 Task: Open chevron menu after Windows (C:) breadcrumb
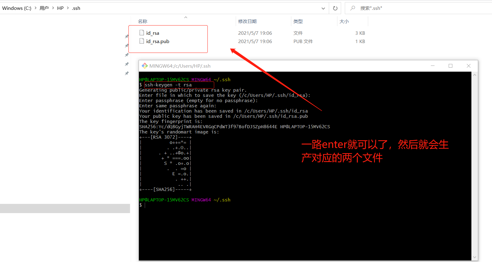click(35, 8)
